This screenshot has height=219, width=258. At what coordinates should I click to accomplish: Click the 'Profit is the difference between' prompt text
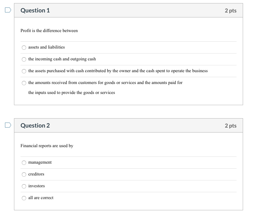pos(49,30)
